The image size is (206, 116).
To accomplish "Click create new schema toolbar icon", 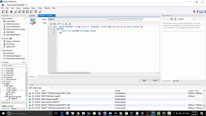I will 16,12.
